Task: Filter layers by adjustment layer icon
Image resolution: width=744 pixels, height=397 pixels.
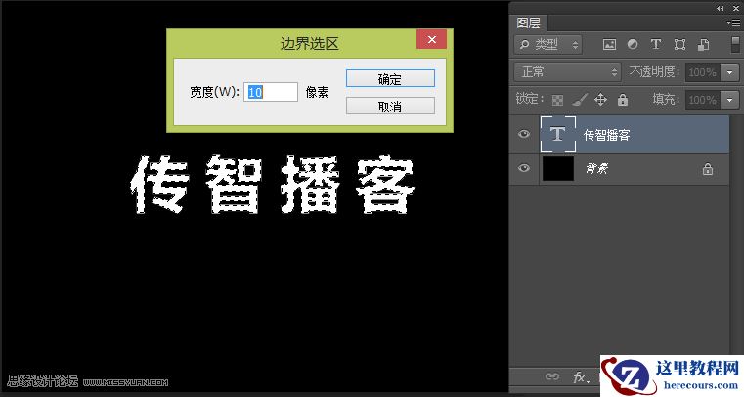Action: pos(633,45)
